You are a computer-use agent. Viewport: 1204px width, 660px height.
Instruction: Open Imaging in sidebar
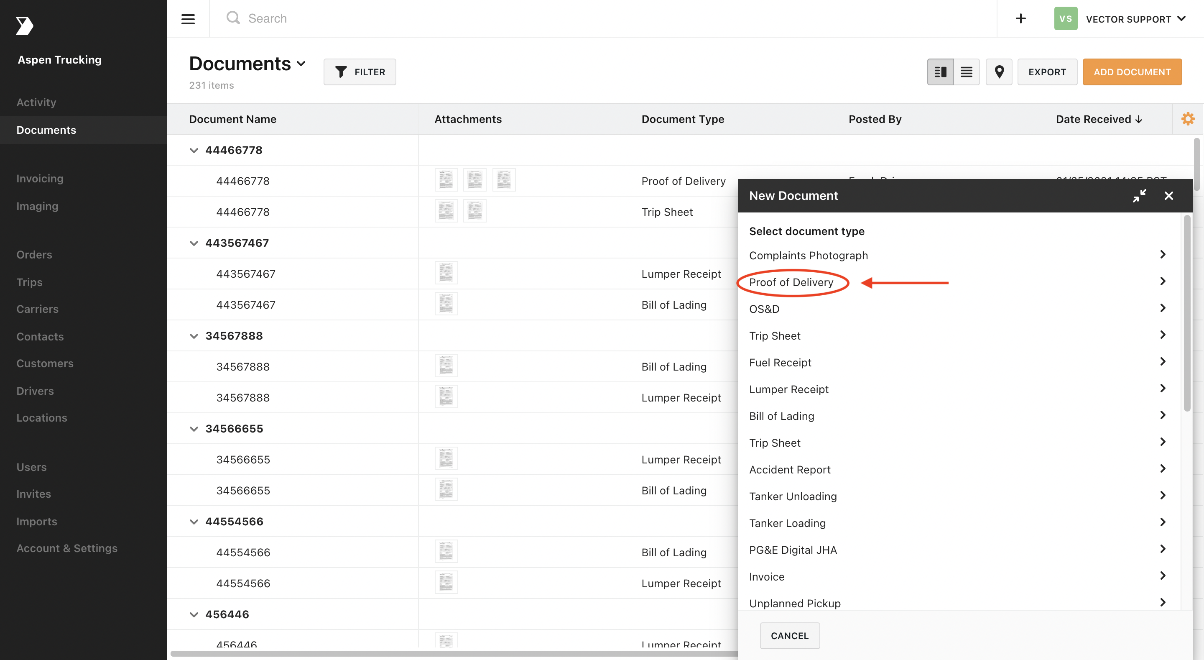pos(37,206)
